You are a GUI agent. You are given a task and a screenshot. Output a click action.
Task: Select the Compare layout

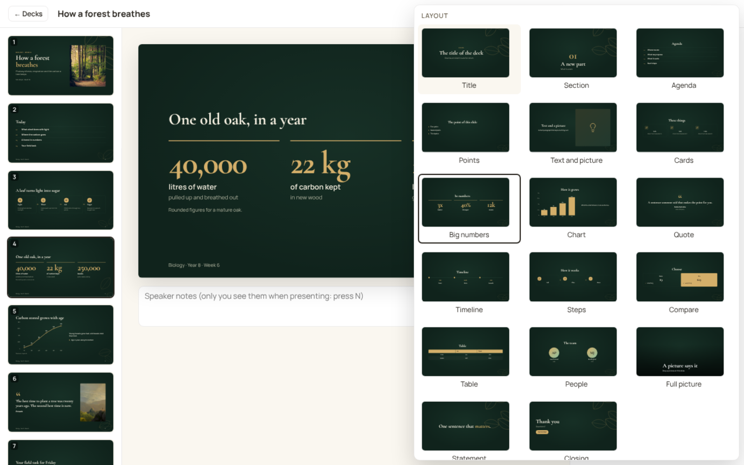click(x=684, y=283)
